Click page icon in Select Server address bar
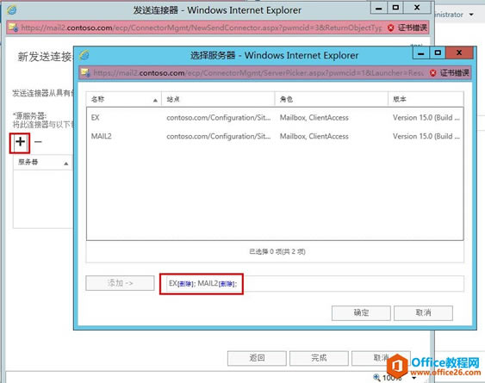Screen dimensions: 485x383 [85, 73]
